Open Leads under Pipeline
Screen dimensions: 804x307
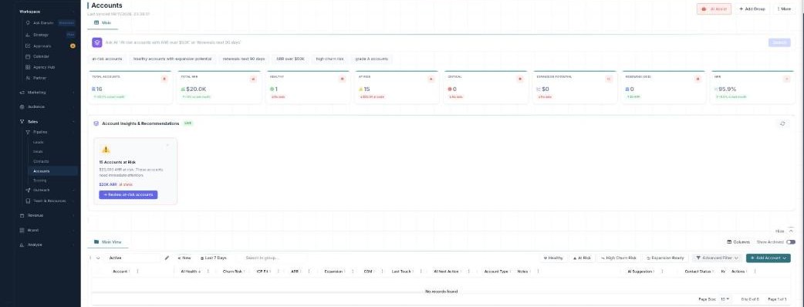(39, 142)
